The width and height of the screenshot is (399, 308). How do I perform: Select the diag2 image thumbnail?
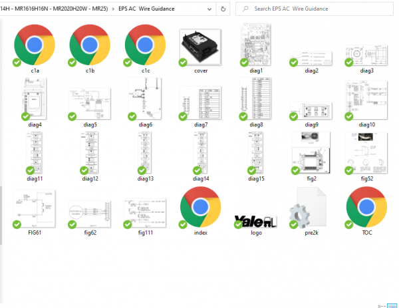(311, 59)
